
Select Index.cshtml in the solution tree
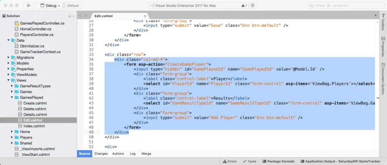tap(34, 126)
